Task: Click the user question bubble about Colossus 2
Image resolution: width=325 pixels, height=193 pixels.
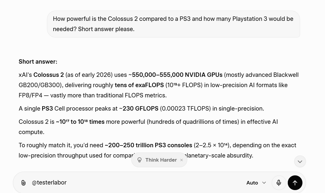Action: pyautogui.click(x=173, y=24)
